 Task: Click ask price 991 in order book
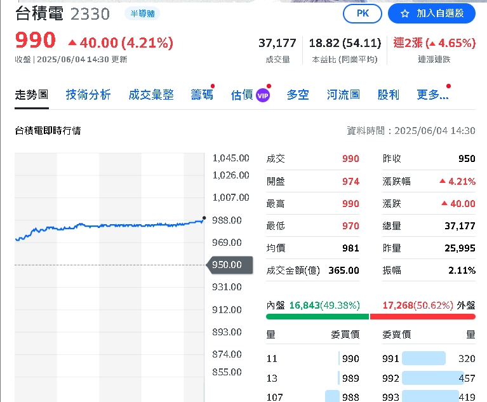tap(390, 359)
